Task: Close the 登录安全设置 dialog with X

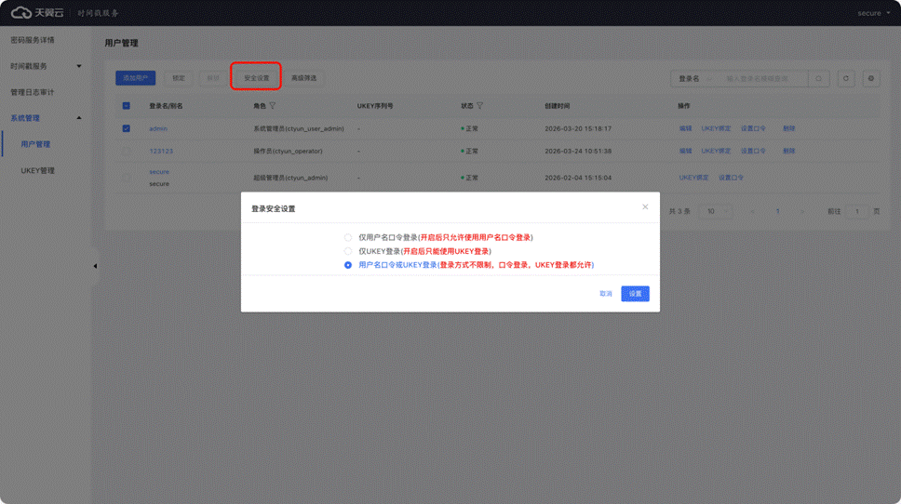Action: [x=645, y=207]
